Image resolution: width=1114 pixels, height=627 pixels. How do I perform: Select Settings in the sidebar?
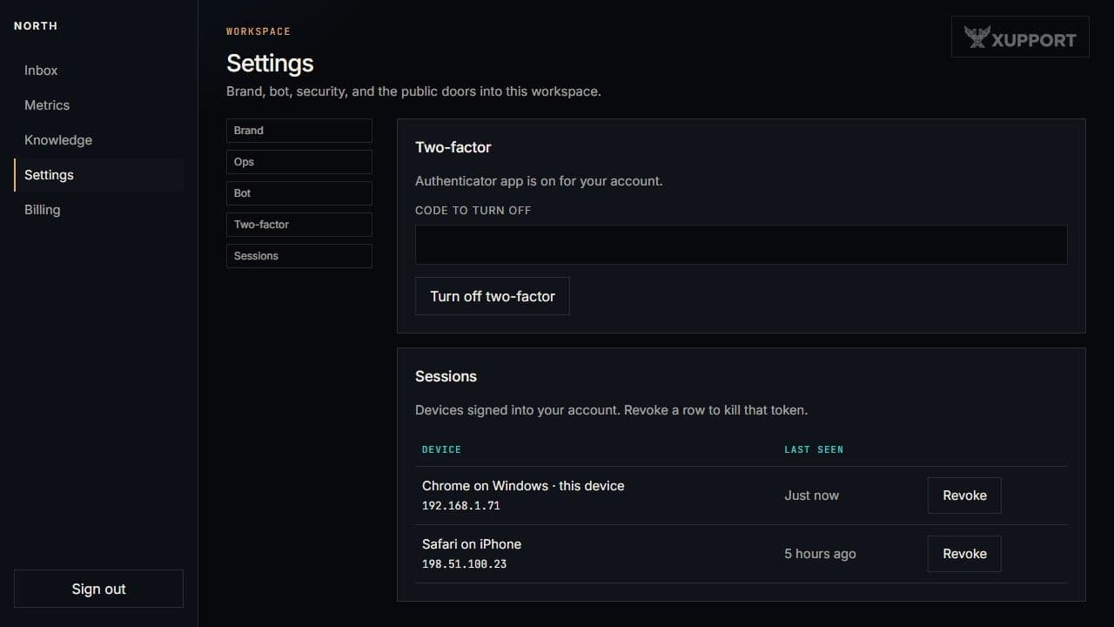(98, 175)
